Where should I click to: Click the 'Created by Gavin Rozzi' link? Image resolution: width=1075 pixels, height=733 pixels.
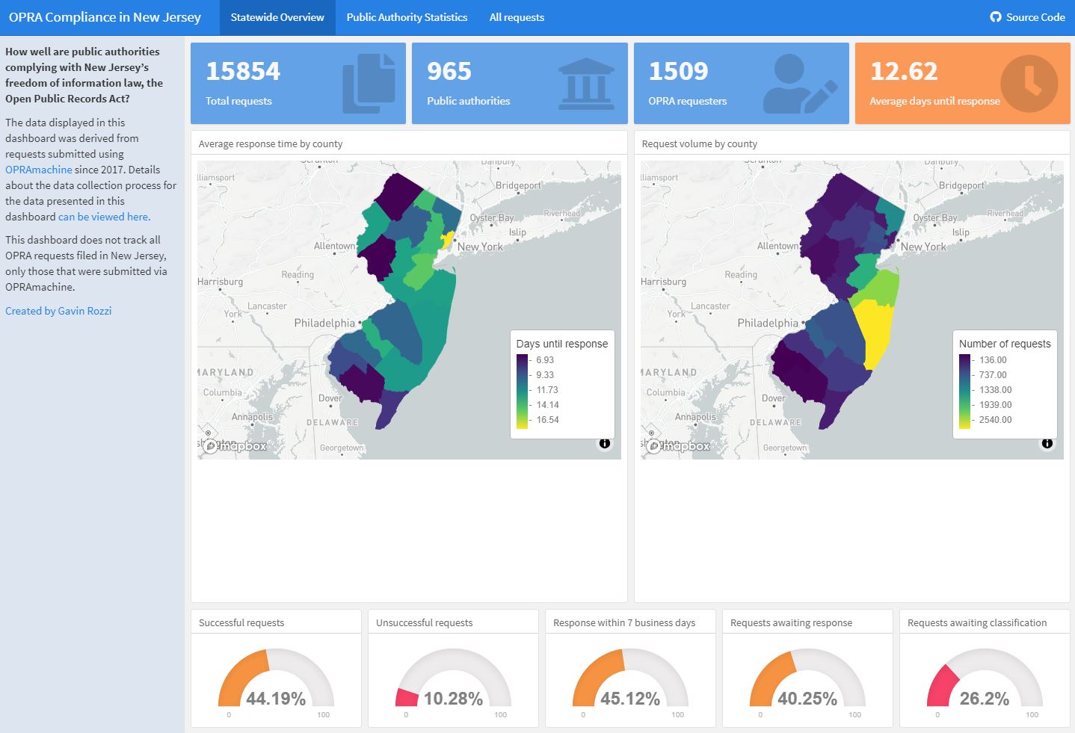(x=58, y=310)
